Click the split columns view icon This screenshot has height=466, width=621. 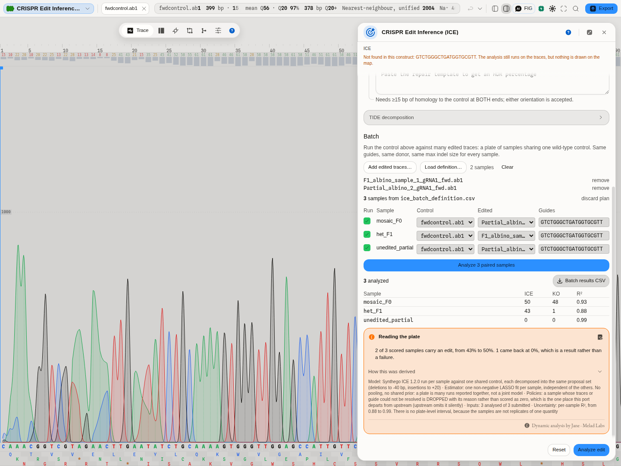coord(161,31)
